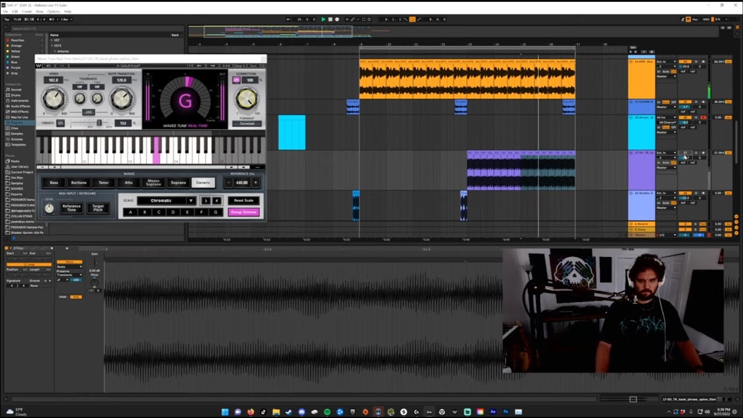
Task: Click the Reset Scale button
Action: coord(243,200)
